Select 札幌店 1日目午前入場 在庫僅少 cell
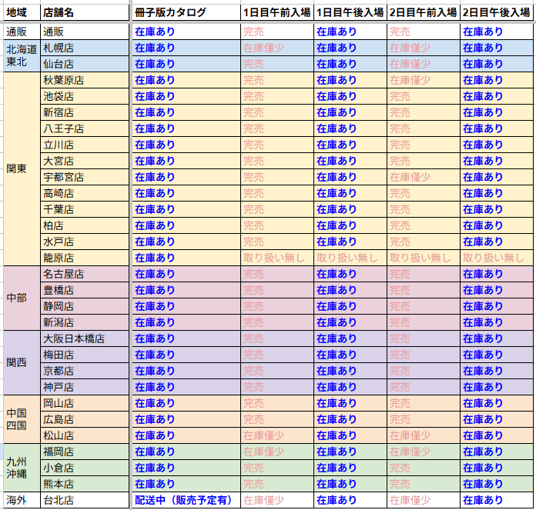536x510 pixels. click(x=277, y=48)
